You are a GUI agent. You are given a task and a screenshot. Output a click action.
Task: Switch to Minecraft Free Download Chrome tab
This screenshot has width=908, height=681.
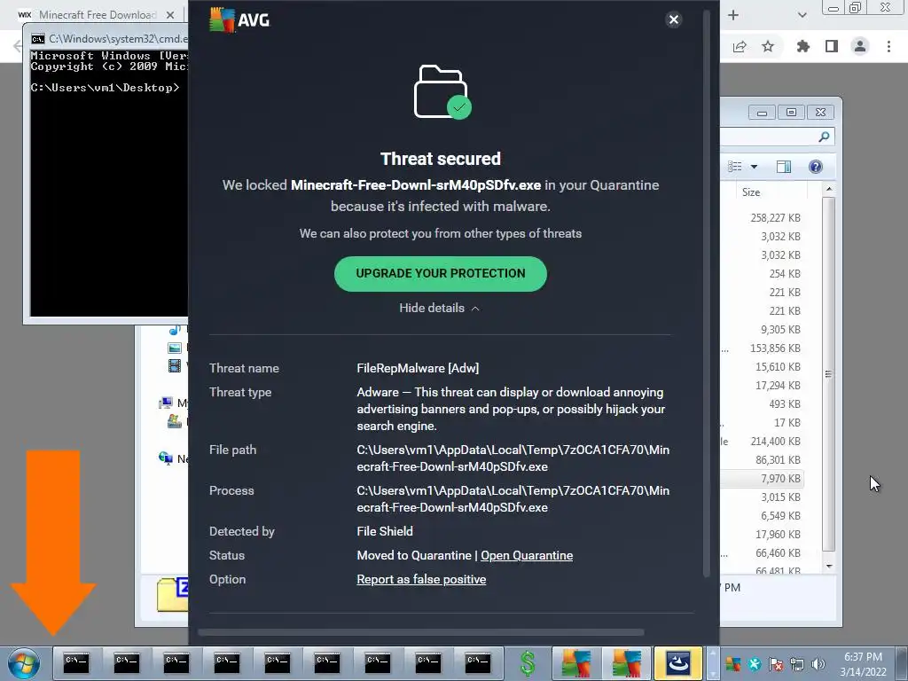click(98, 15)
